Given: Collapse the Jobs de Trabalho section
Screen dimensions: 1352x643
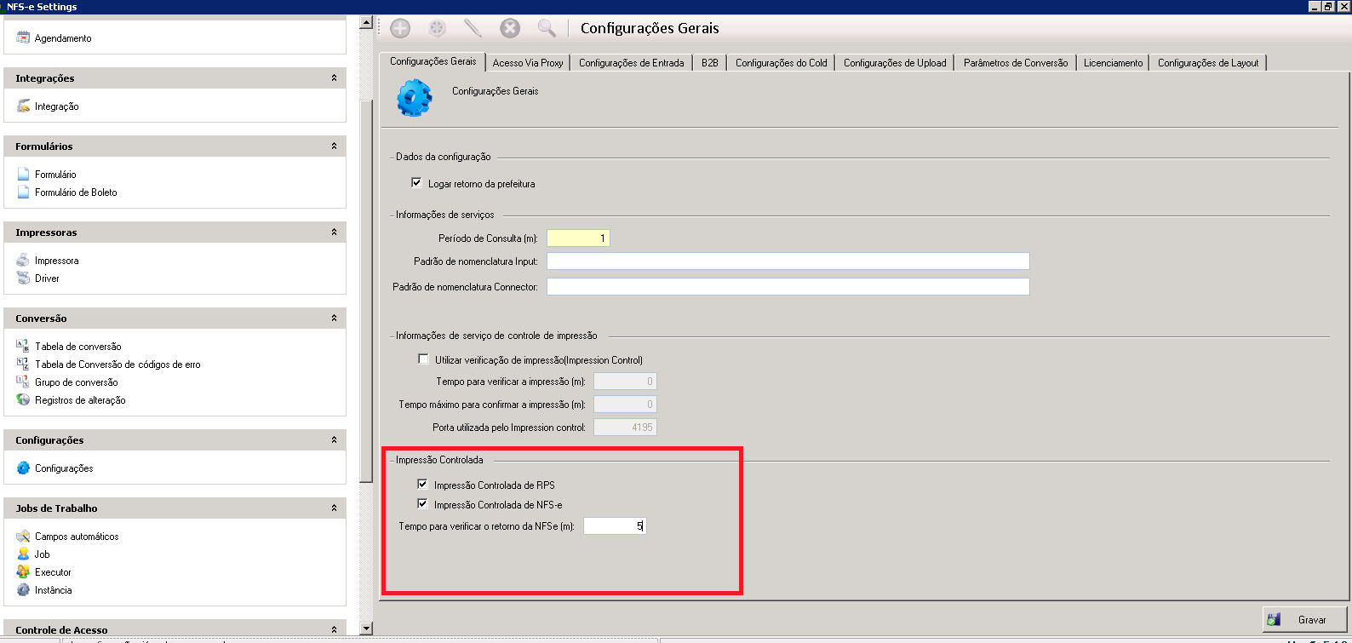Looking at the screenshot, I should click(x=334, y=508).
